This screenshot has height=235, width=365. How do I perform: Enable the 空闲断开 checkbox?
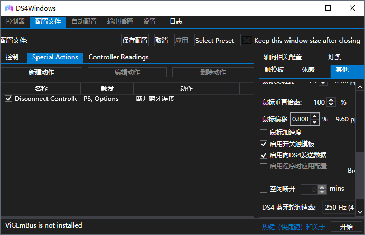(x=264, y=189)
